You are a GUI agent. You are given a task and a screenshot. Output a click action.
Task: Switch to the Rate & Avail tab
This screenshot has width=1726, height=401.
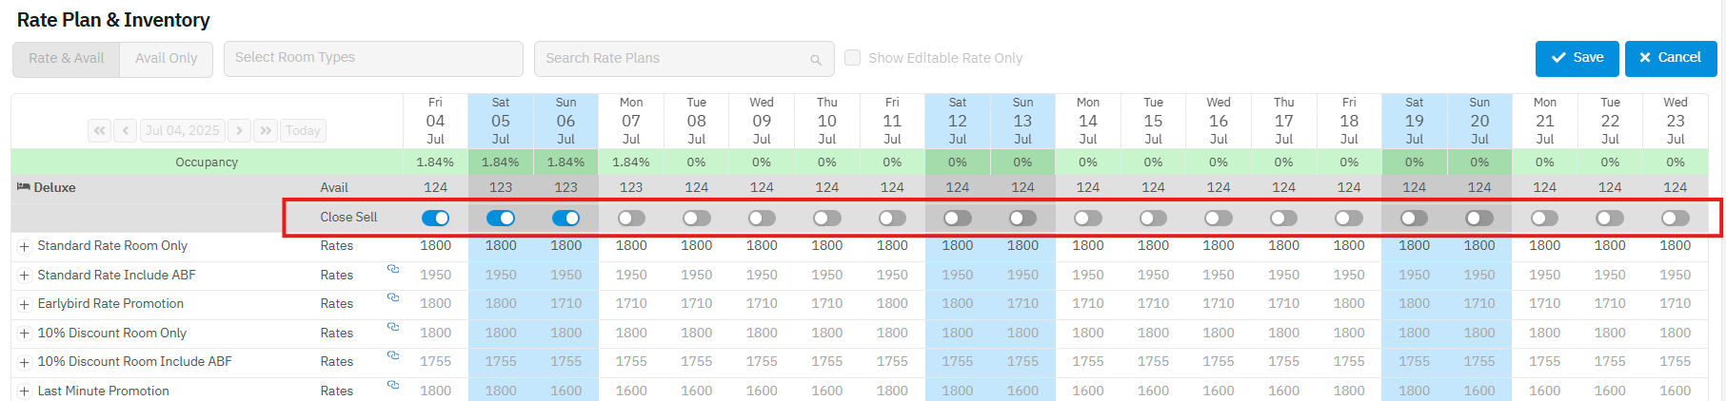pos(66,59)
